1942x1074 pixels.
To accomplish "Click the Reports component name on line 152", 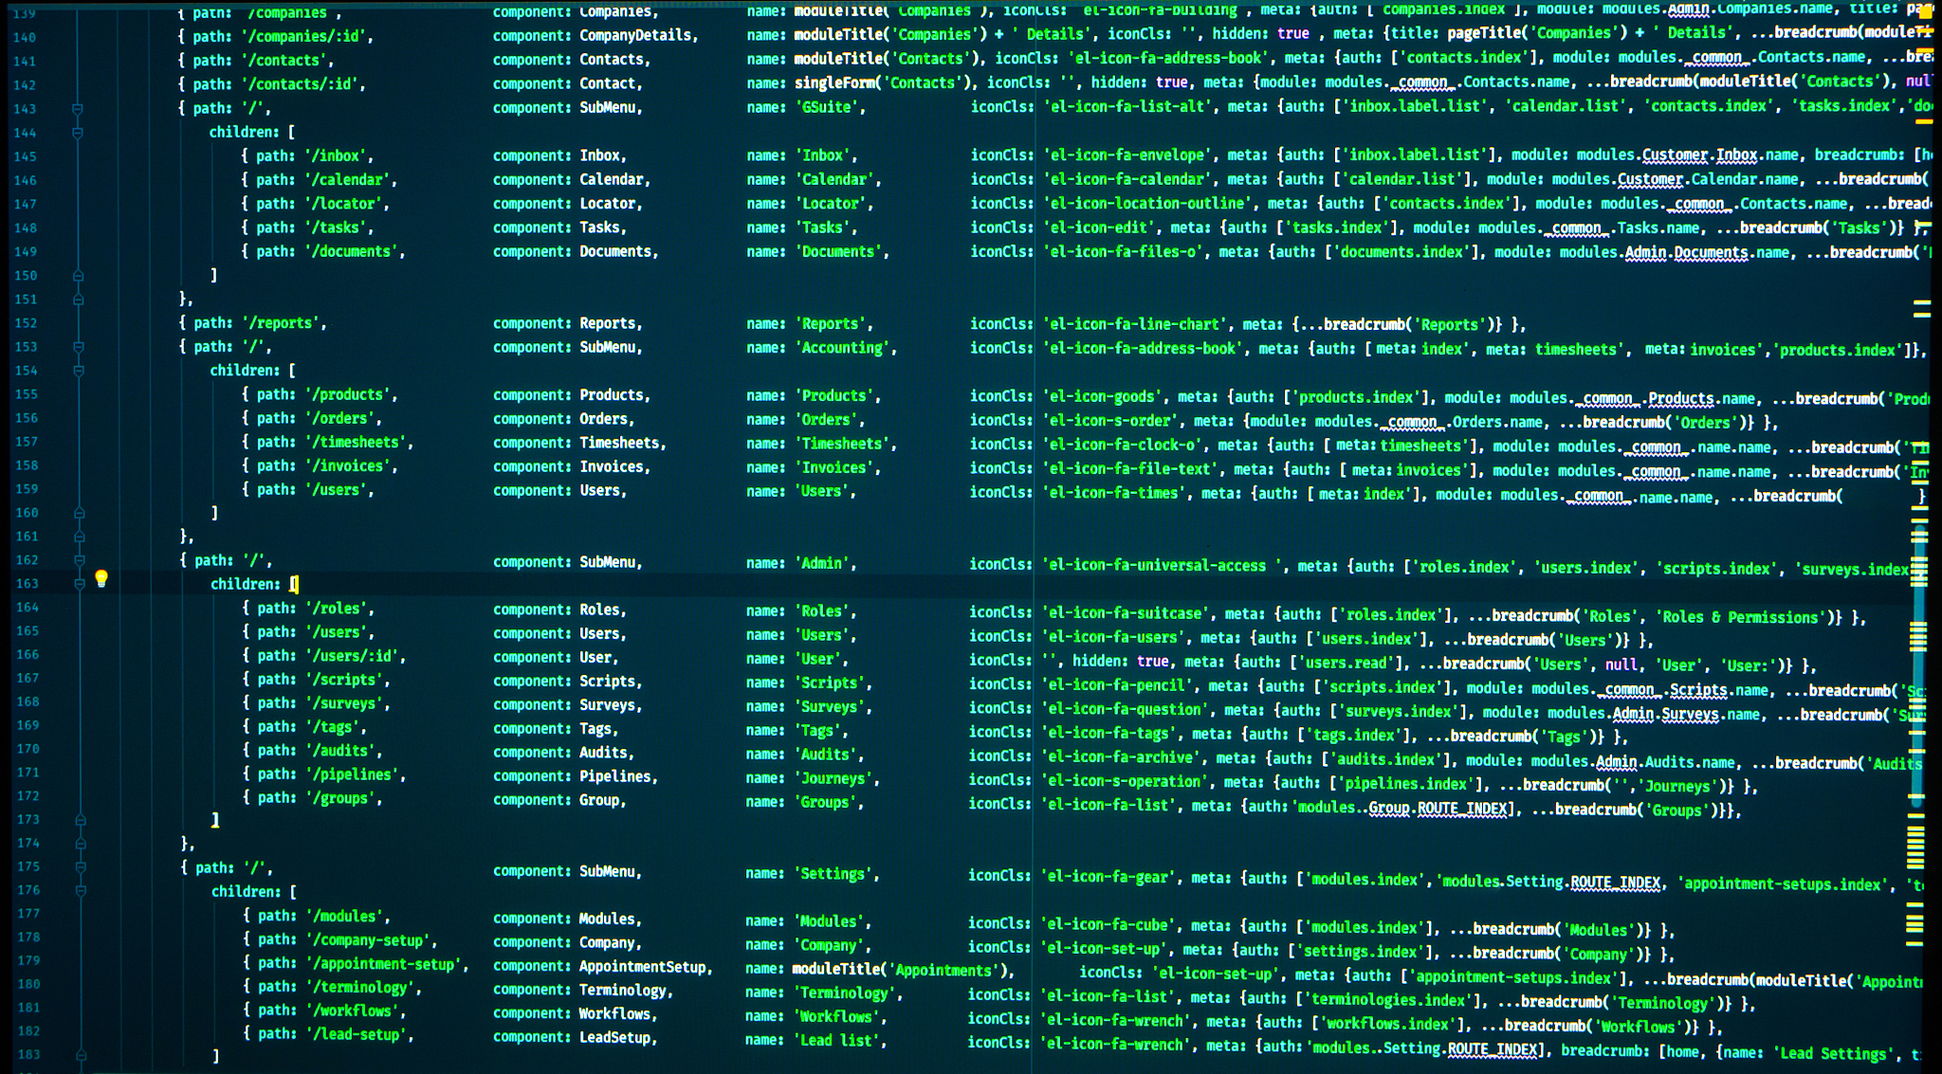I will (610, 323).
